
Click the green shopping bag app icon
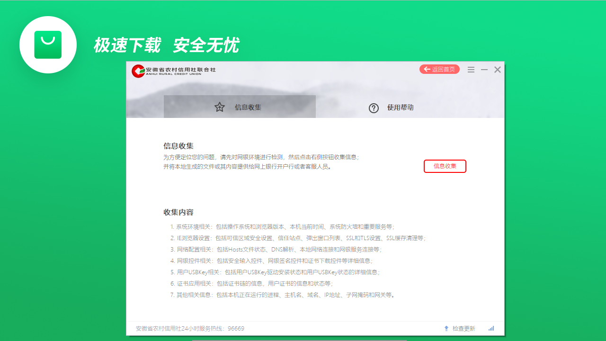pyautogui.click(x=48, y=45)
